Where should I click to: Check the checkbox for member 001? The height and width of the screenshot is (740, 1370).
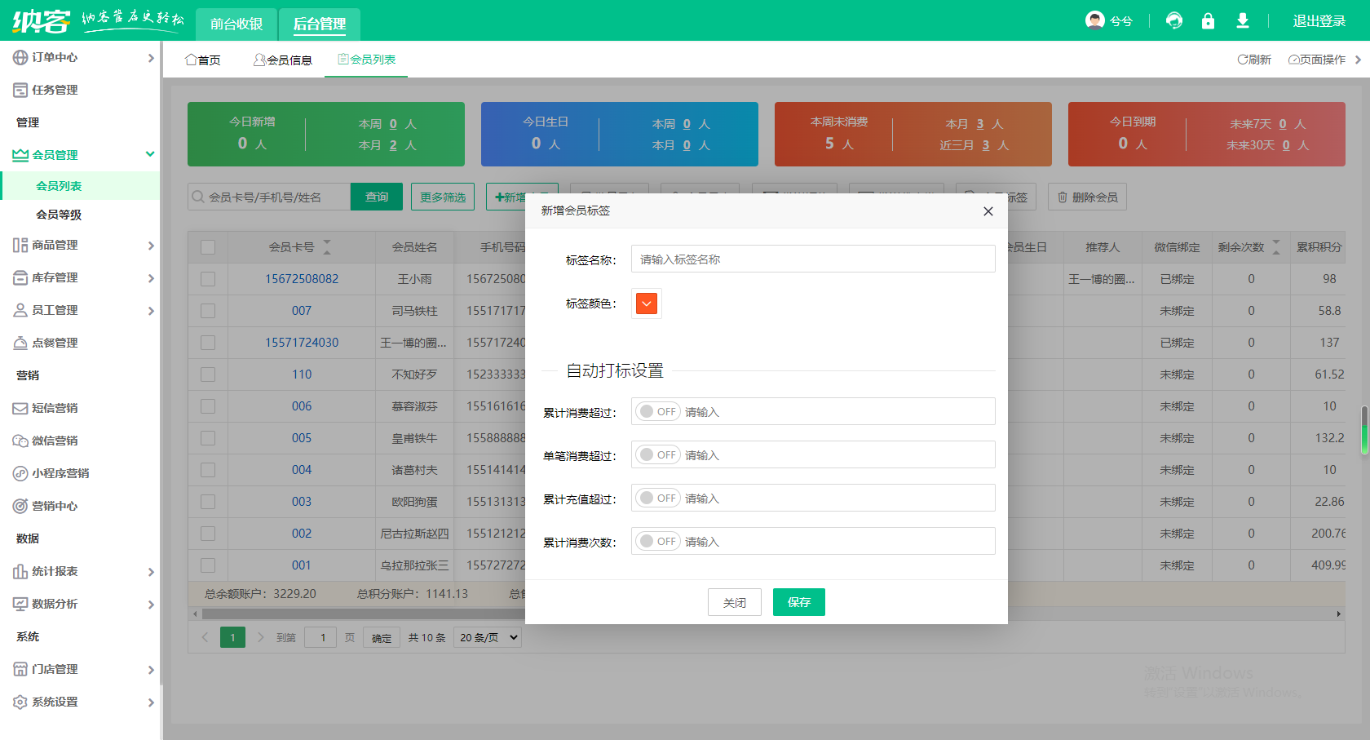pyautogui.click(x=208, y=565)
